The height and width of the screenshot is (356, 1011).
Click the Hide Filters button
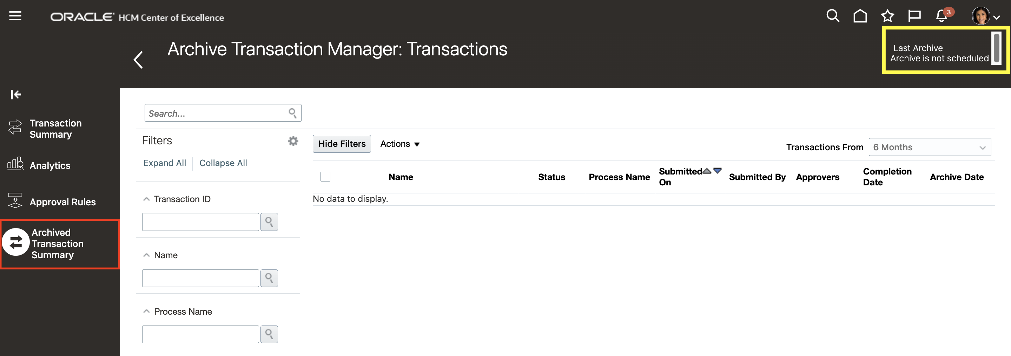tap(342, 144)
